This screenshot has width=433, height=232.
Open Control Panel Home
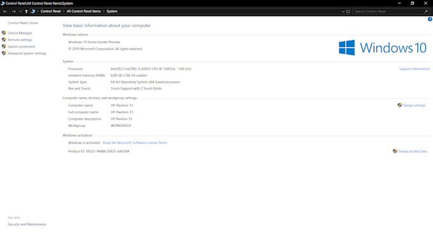tap(23, 23)
